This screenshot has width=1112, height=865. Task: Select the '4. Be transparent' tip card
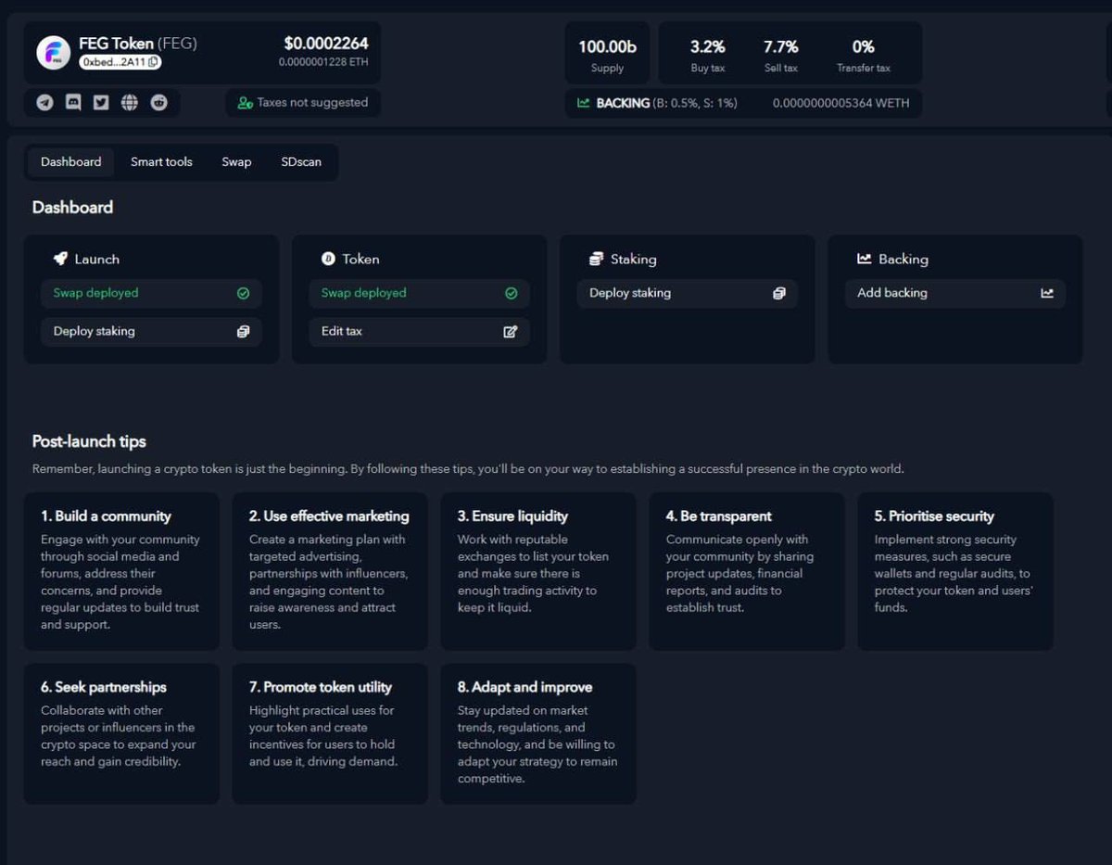pyautogui.click(x=747, y=571)
